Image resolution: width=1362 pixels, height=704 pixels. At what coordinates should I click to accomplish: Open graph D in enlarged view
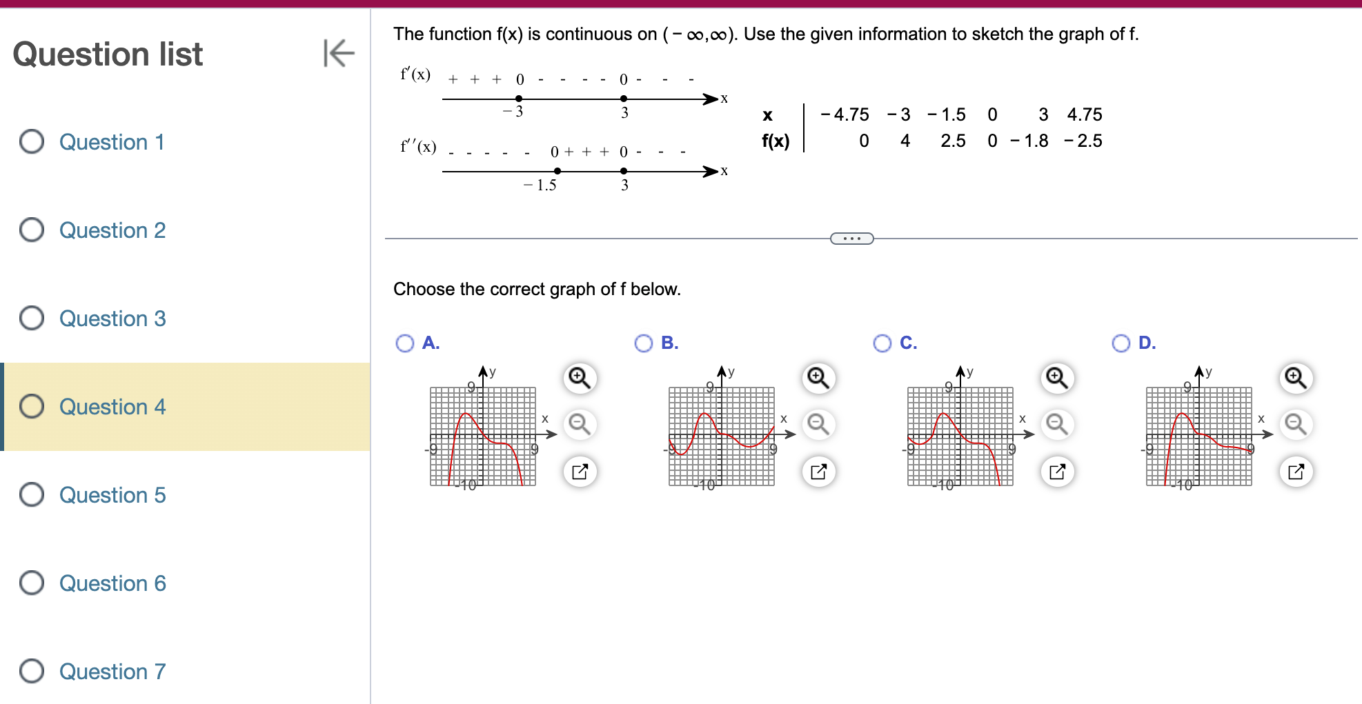(1295, 472)
